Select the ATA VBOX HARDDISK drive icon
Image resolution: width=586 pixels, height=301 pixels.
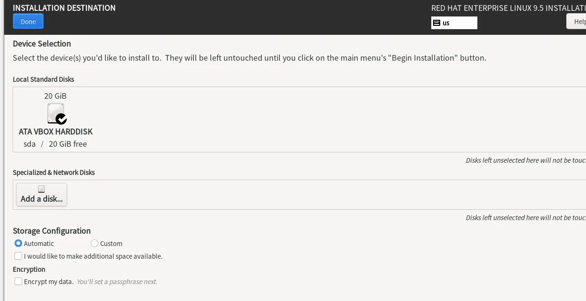[56, 114]
